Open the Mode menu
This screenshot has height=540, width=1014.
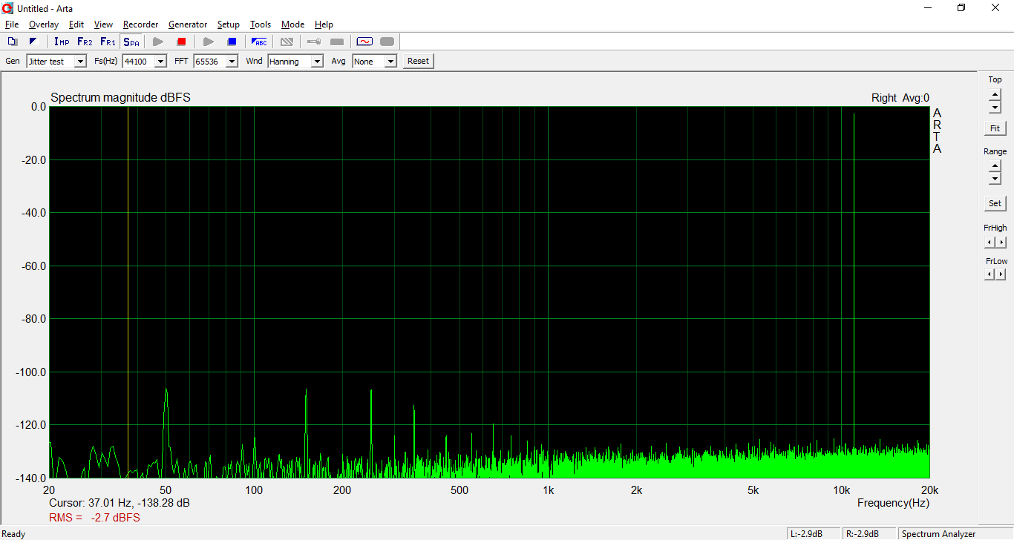[x=292, y=24]
